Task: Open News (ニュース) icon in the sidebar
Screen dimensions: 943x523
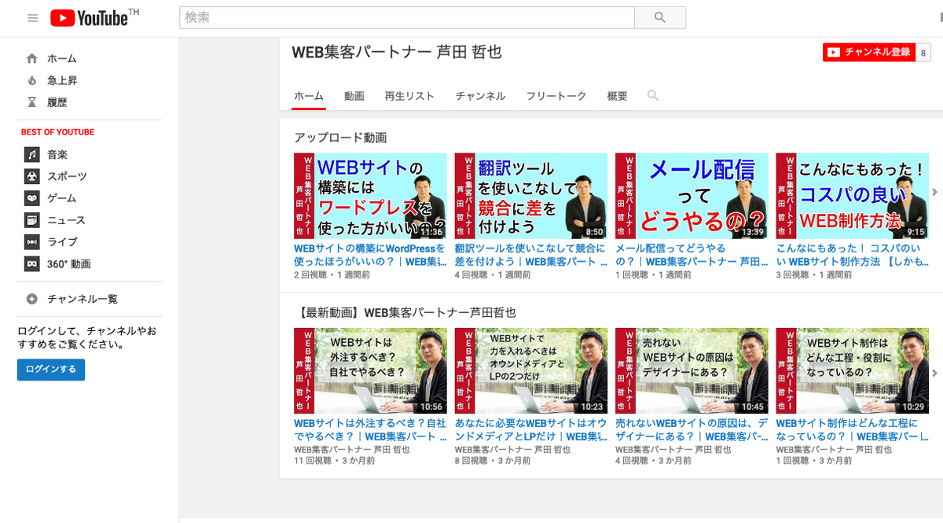Action: [32, 220]
